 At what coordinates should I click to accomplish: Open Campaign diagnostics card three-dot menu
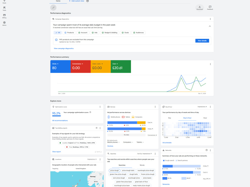pyautogui.click(x=210, y=19)
